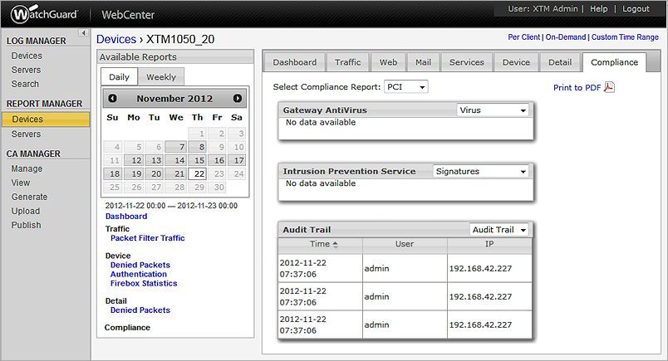Switch to the Detail tab
Screen dimensions: 668x361
[560, 62]
